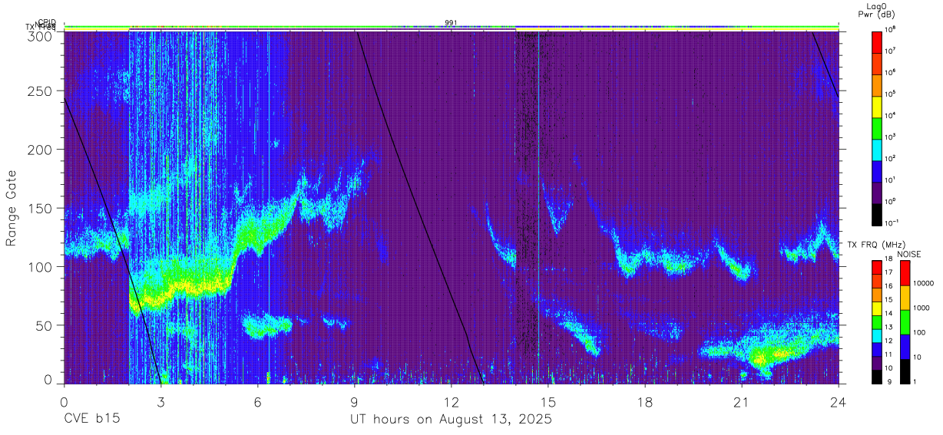Click the yellow 14–15 MHz TX FRQ segment
Screen dimensions: 943x435
pyautogui.click(x=877, y=307)
